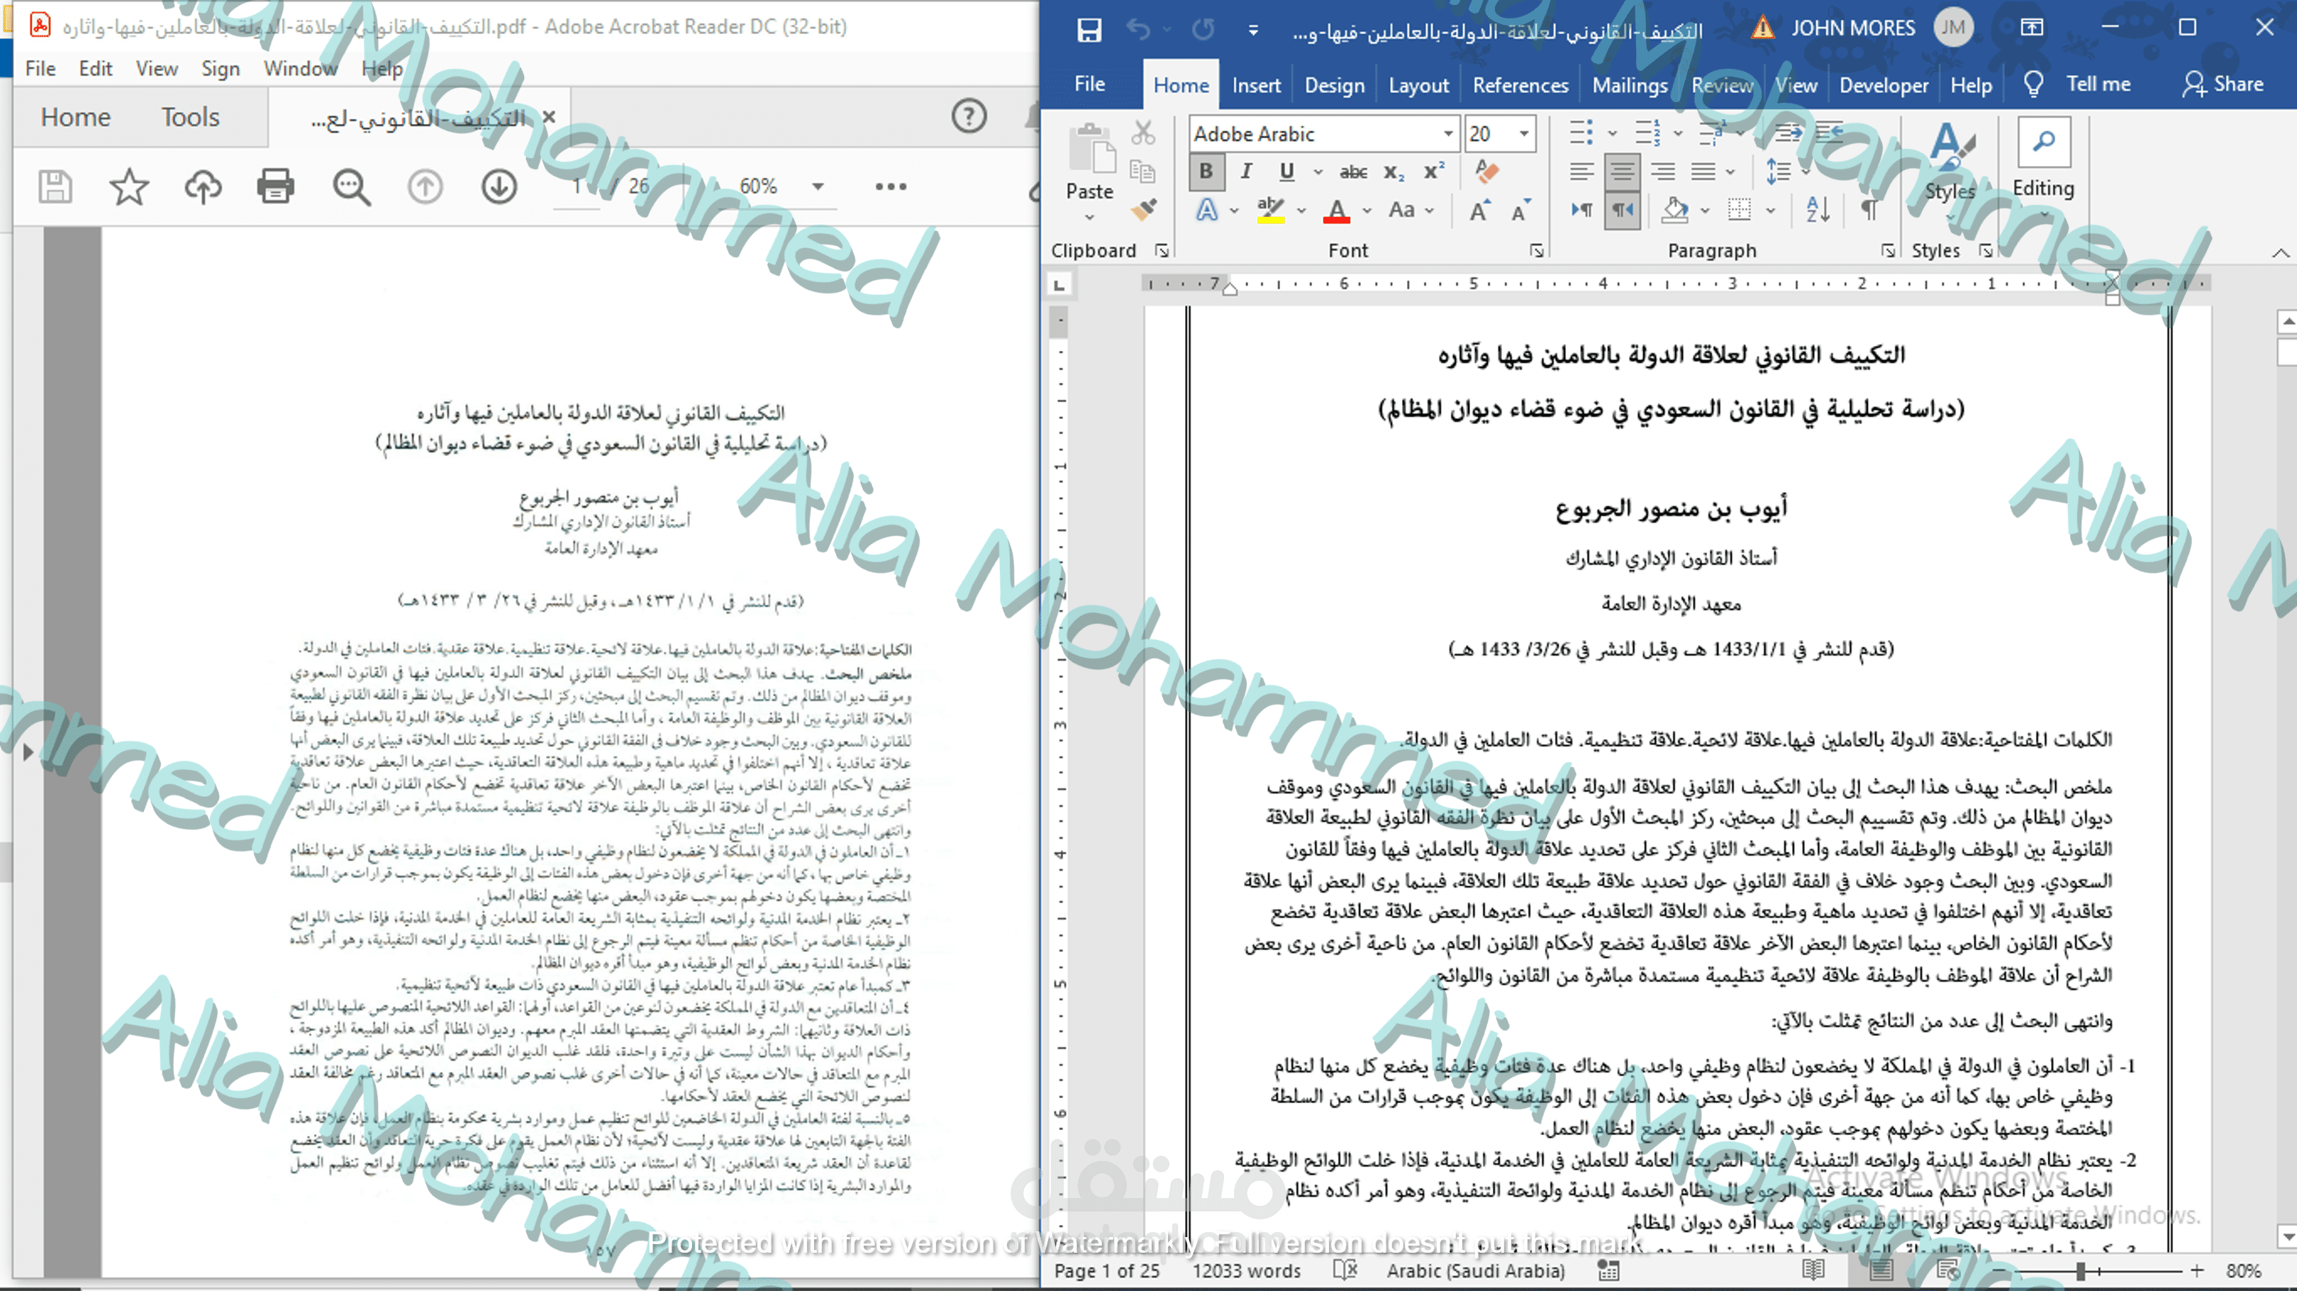Open the font size dropdown showing 20
The image size is (2297, 1291).
1525,134
